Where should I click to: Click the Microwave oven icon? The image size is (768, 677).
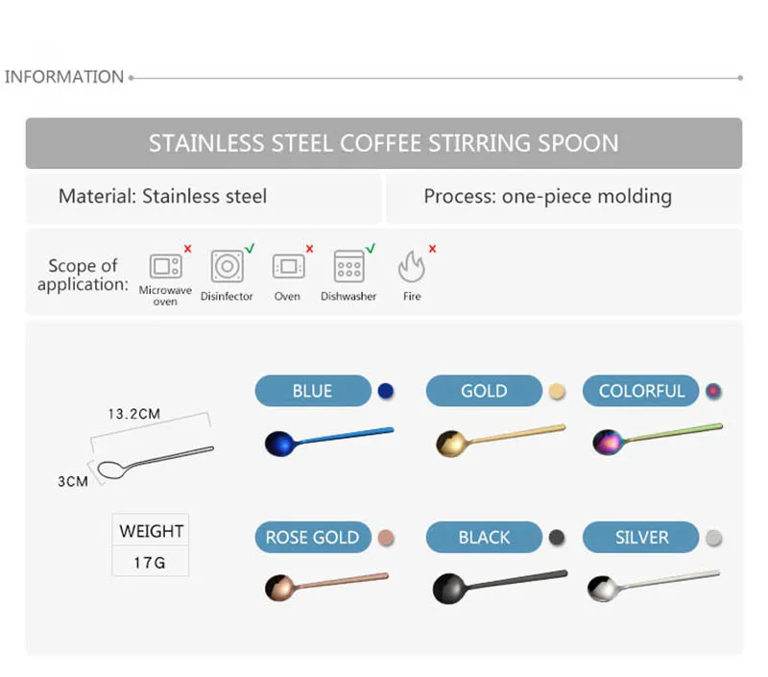coord(165,267)
